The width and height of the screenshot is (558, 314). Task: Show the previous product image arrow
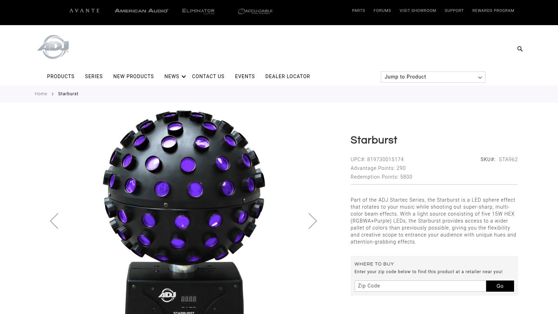click(54, 221)
